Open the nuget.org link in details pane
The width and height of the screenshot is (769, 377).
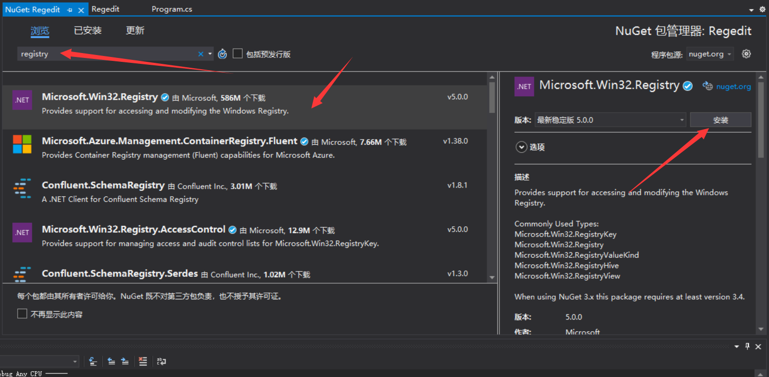click(x=733, y=86)
